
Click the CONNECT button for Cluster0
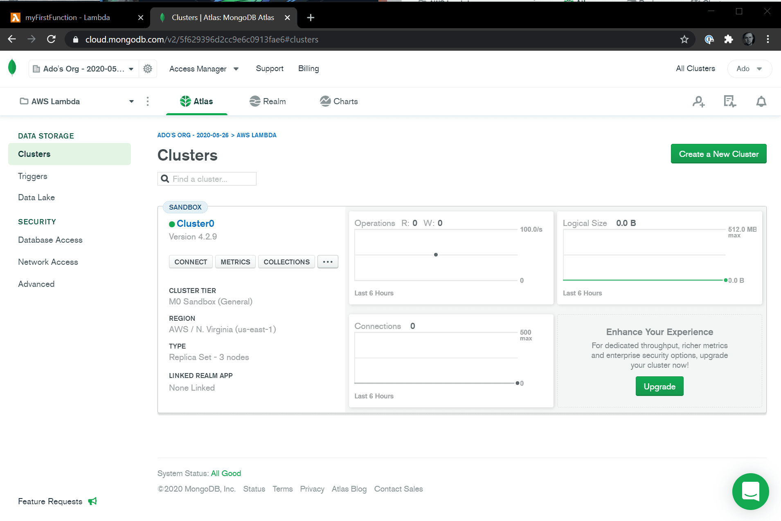click(191, 262)
